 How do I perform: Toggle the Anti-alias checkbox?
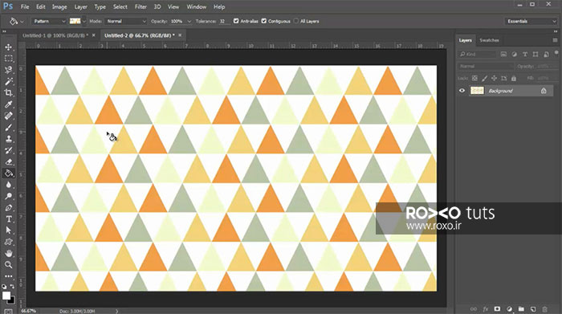point(236,21)
